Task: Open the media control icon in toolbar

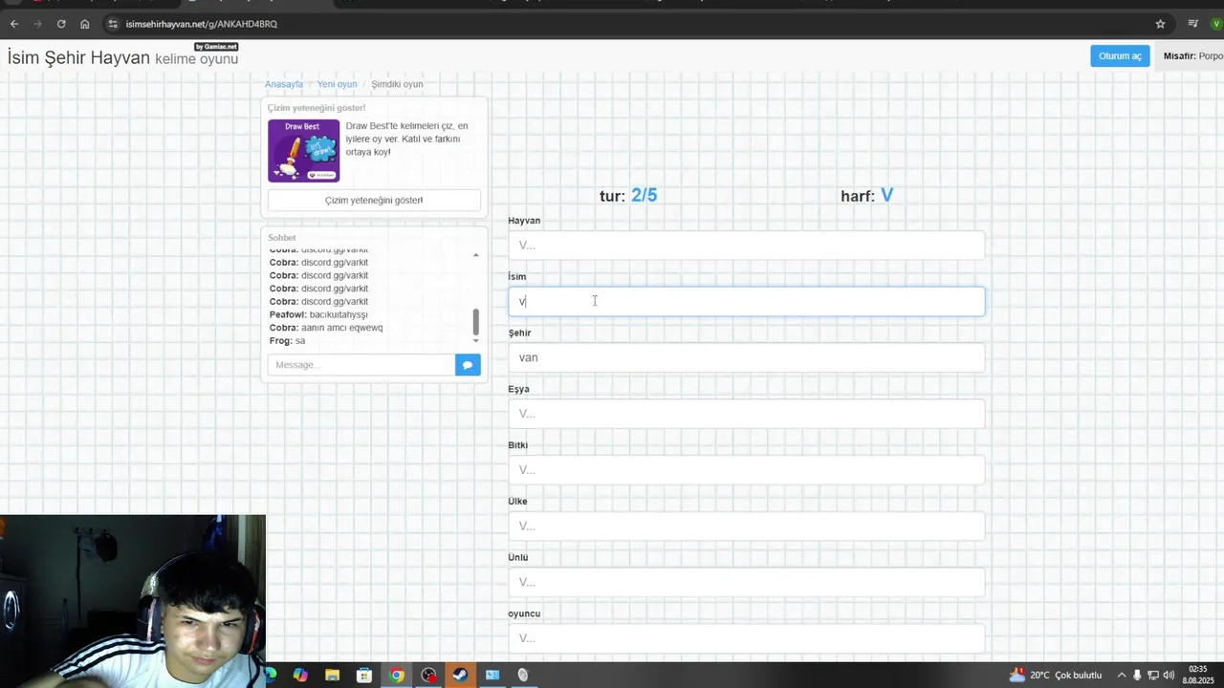Action: pyautogui.click(x=1192, y=24)
